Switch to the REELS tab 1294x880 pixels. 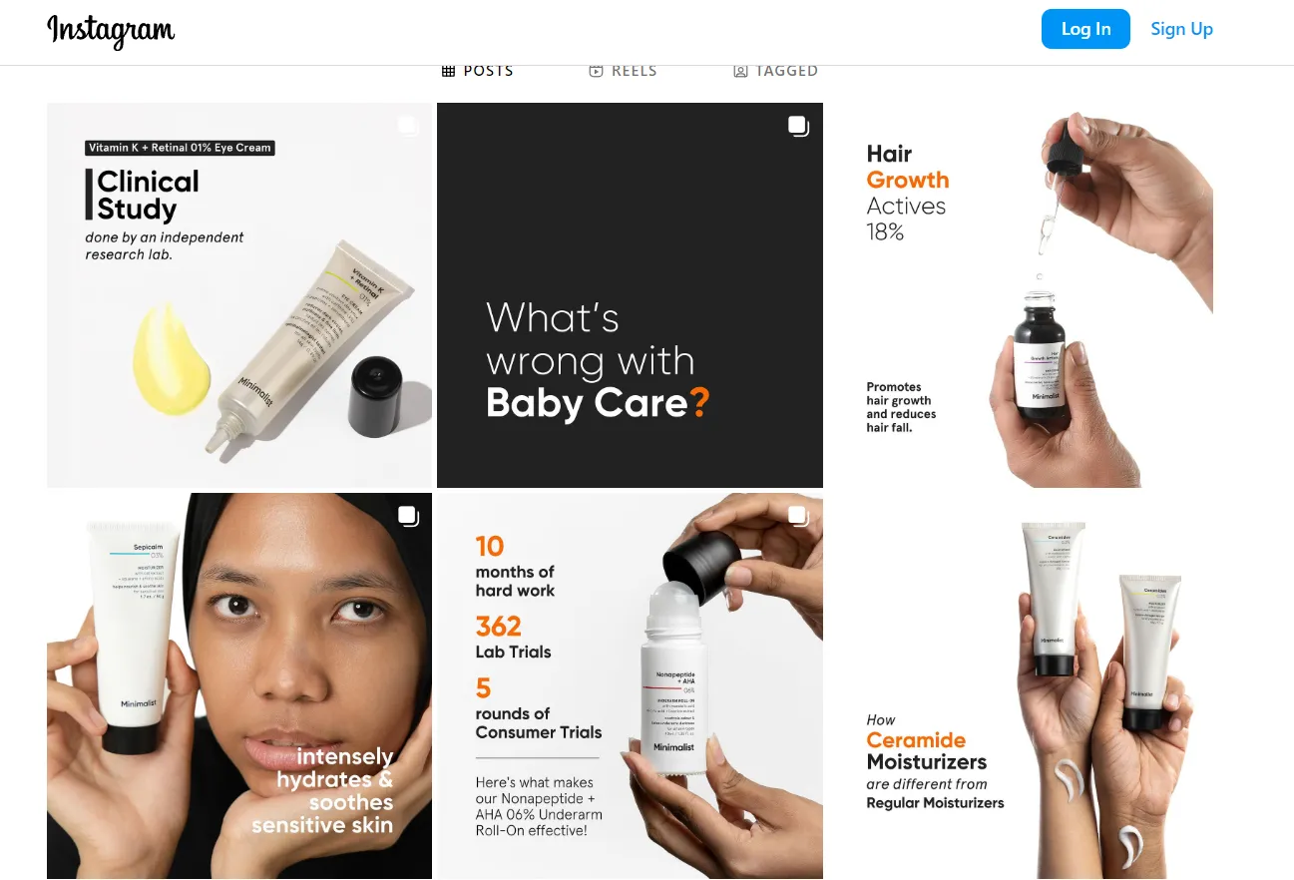point(623,71)
